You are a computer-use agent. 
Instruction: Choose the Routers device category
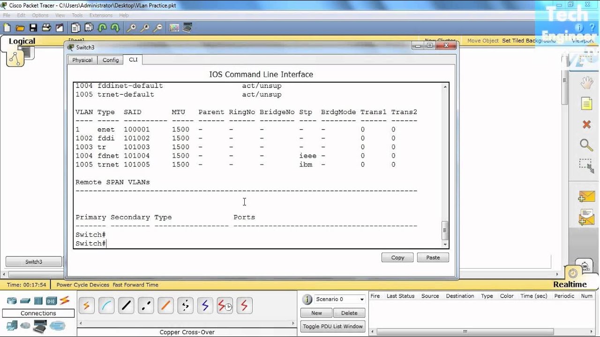12,300
